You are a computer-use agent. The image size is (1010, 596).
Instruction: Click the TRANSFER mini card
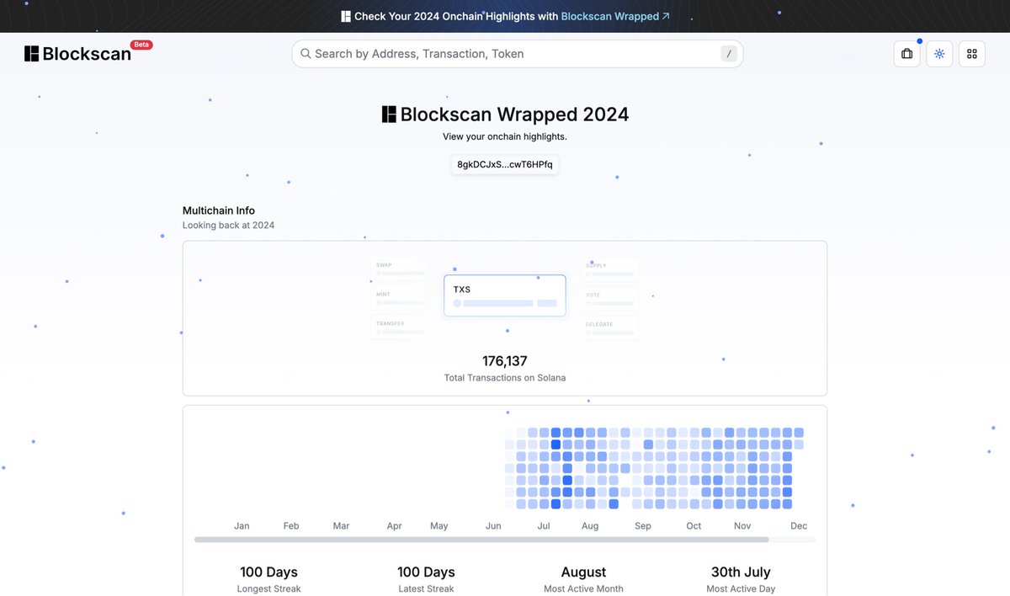click(401, 327)
